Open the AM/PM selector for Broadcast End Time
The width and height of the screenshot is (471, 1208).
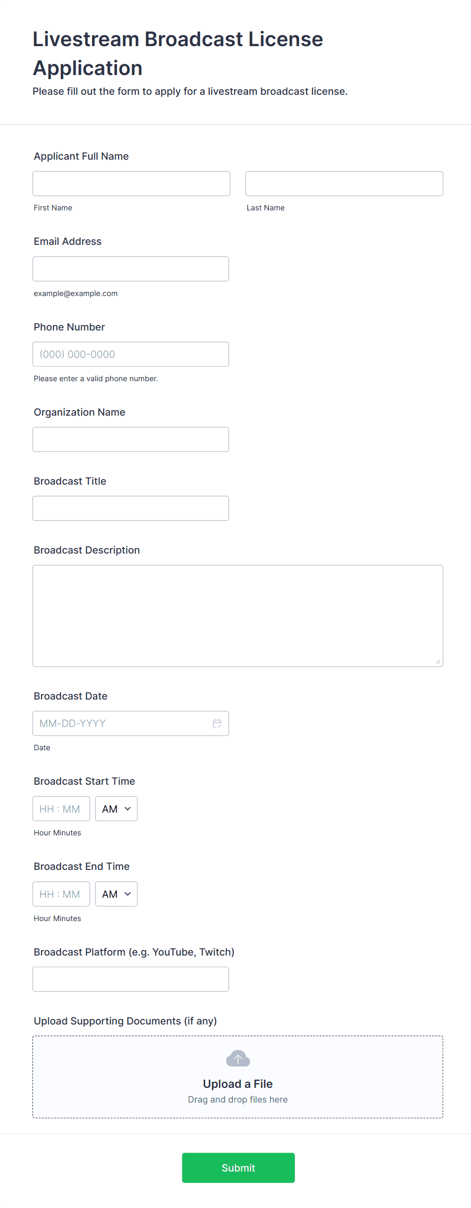pos(116,894)
